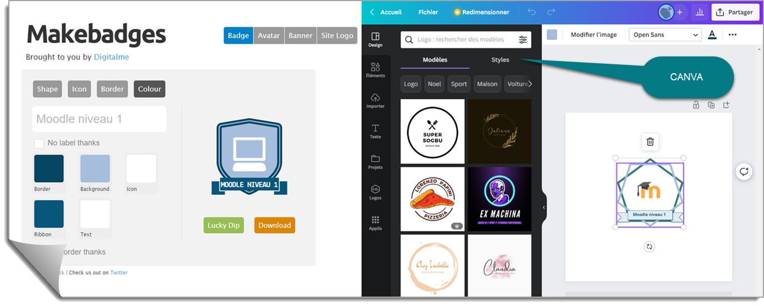The height and width of the screenshot is (306, 764).
Task: Choose the Claudia logo template
Action: coord(500,265)
